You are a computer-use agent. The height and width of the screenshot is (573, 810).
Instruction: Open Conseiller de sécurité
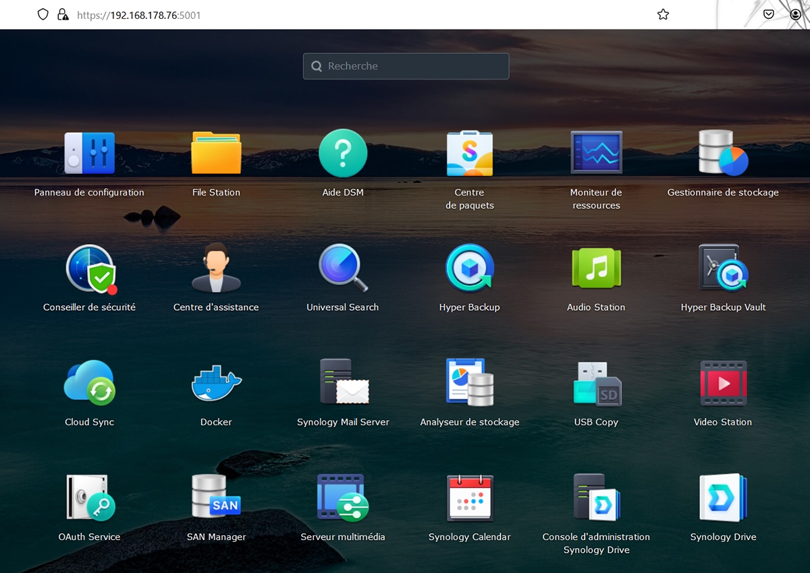(90, 268)
